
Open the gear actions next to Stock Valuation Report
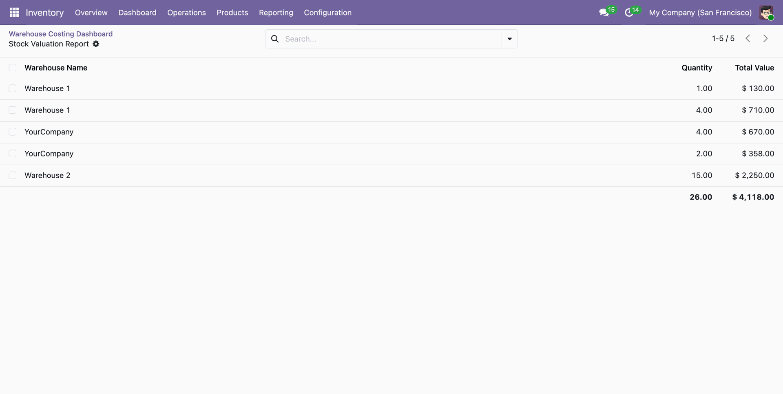[x=96, y=44]
